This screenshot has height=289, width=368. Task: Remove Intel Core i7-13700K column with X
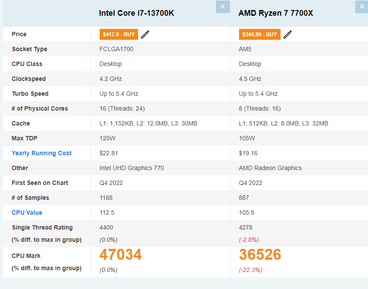click(x=223, y=7)
